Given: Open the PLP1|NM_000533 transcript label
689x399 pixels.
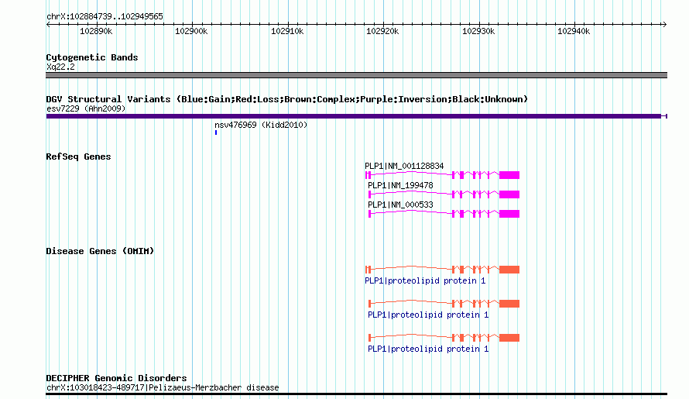Looking at the screenshot, I should point(400,205).
